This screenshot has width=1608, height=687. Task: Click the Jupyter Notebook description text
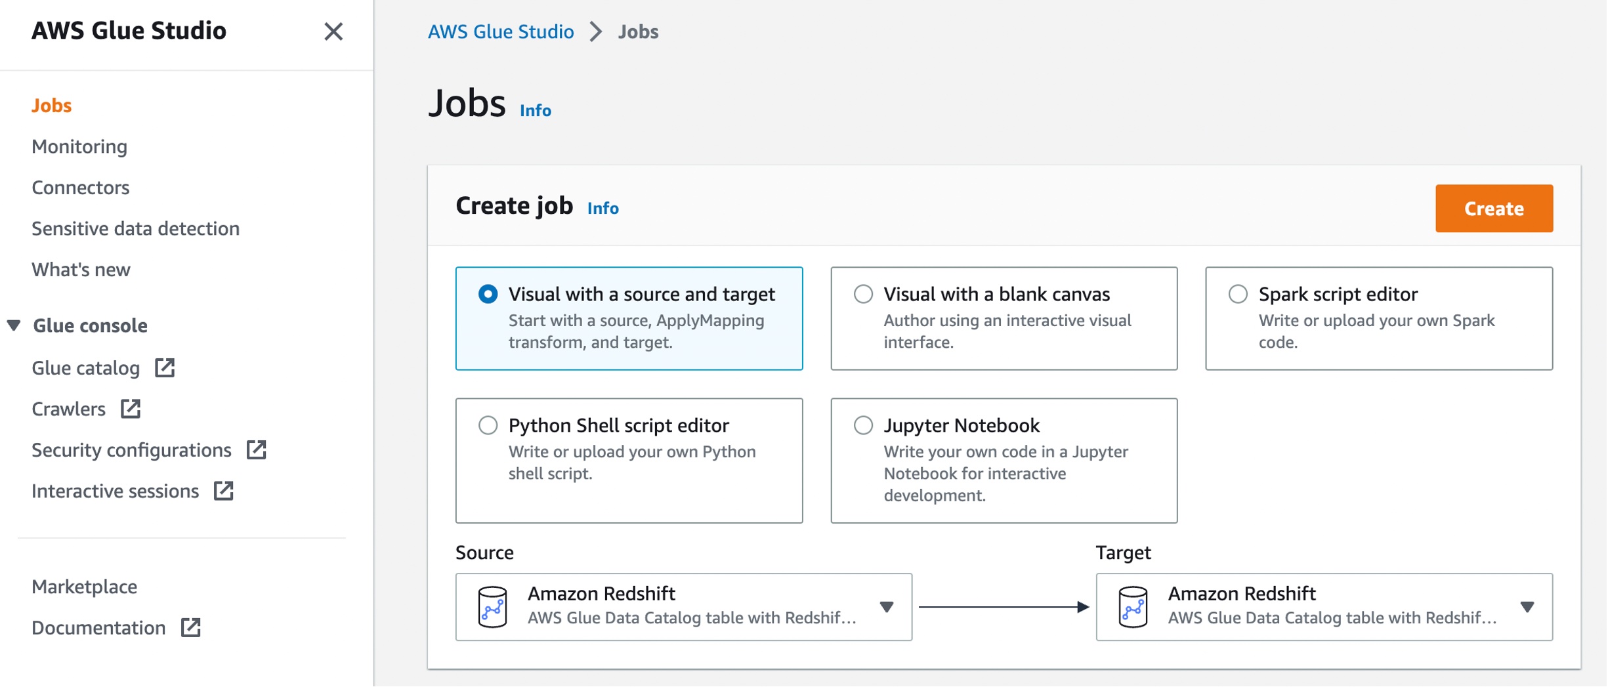coord(1006,473)
